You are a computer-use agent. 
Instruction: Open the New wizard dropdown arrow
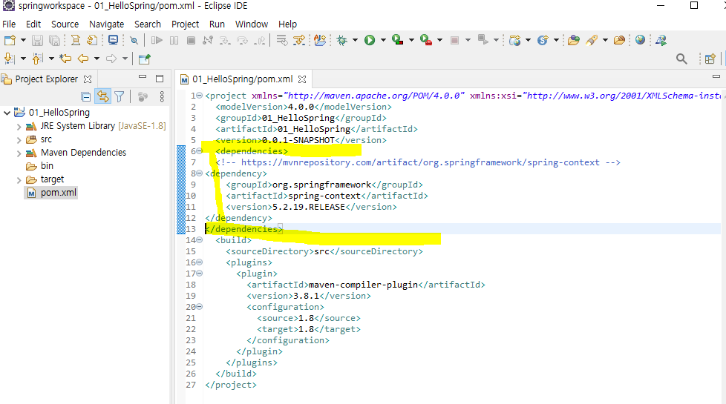(23, 40)
